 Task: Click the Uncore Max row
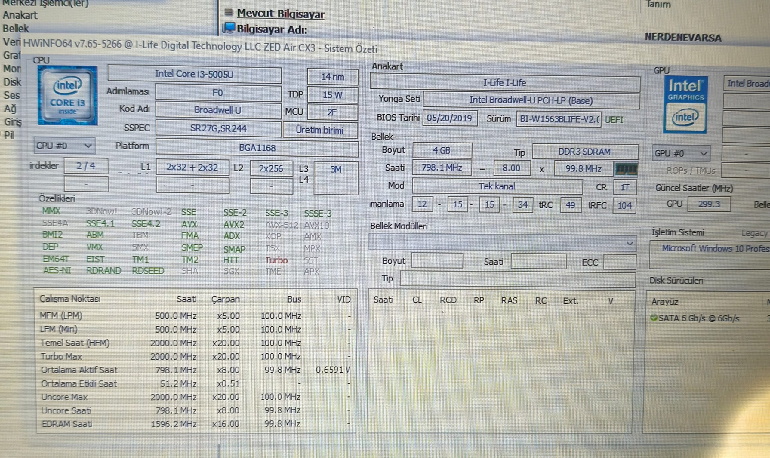pyautogui.click(x=196, y=397)
